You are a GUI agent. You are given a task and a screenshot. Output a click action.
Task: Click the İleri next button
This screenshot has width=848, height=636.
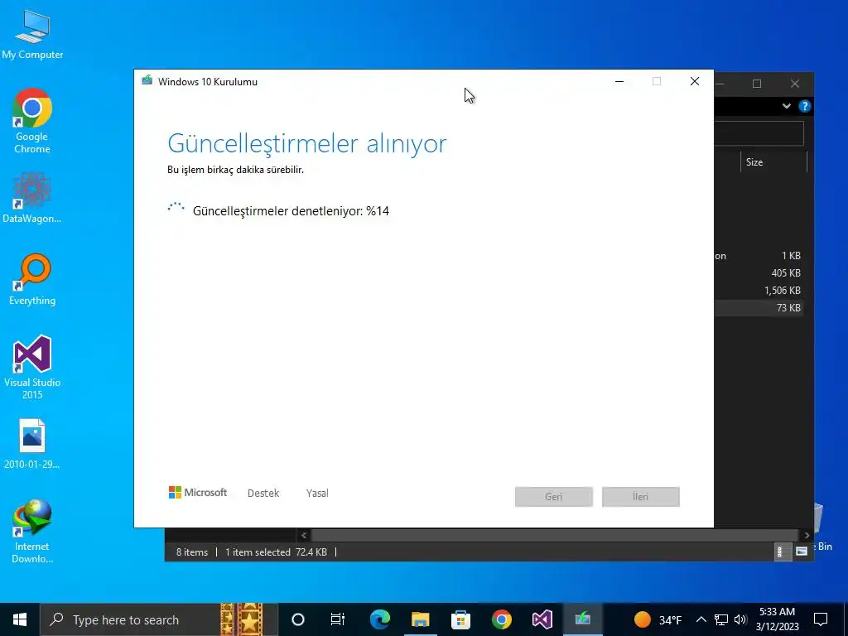[641, 497]
